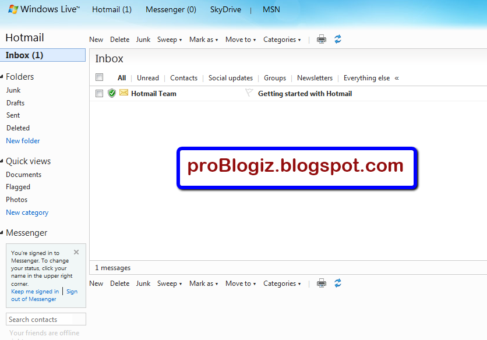Click the Hotmail Team sender name
Viewport: 487px width, 340px height.
(x=154, y=94)
